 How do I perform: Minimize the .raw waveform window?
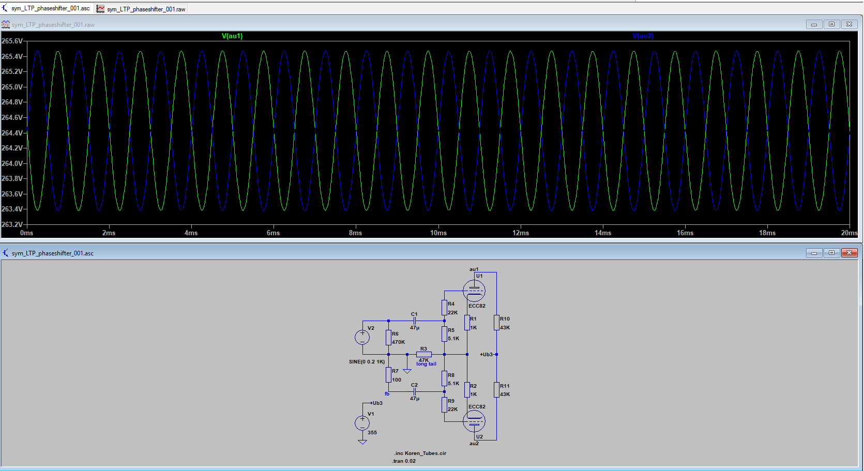(814, 24)
